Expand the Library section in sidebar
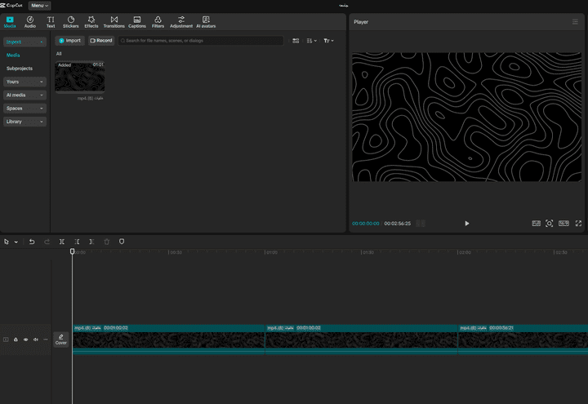This screenshot has width=588, height=404. coord(24,122)
